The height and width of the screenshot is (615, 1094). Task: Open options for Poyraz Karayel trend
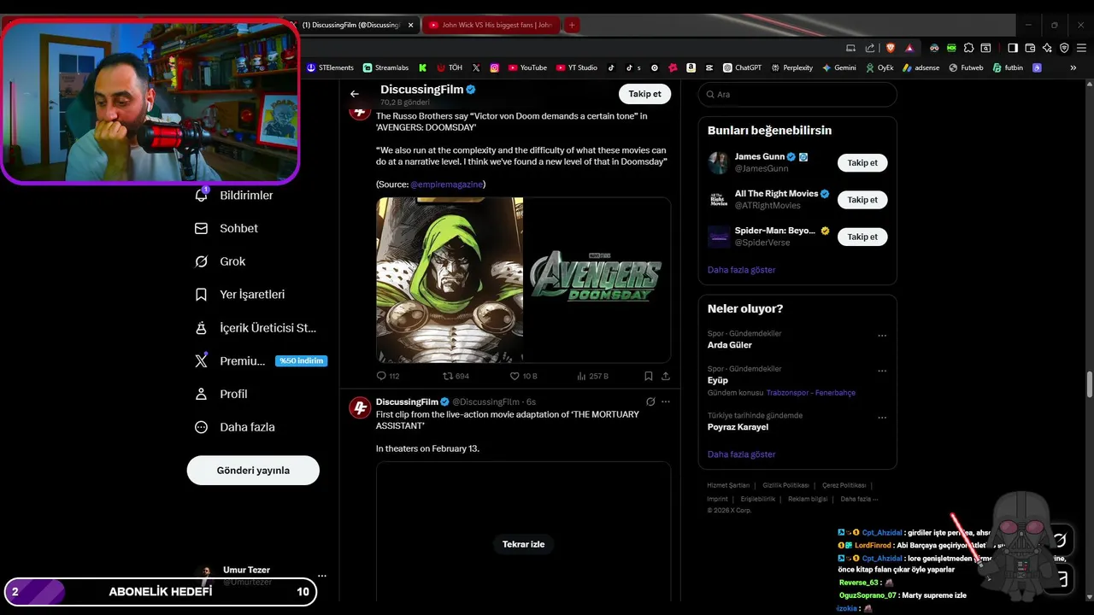tap(882, 418)
